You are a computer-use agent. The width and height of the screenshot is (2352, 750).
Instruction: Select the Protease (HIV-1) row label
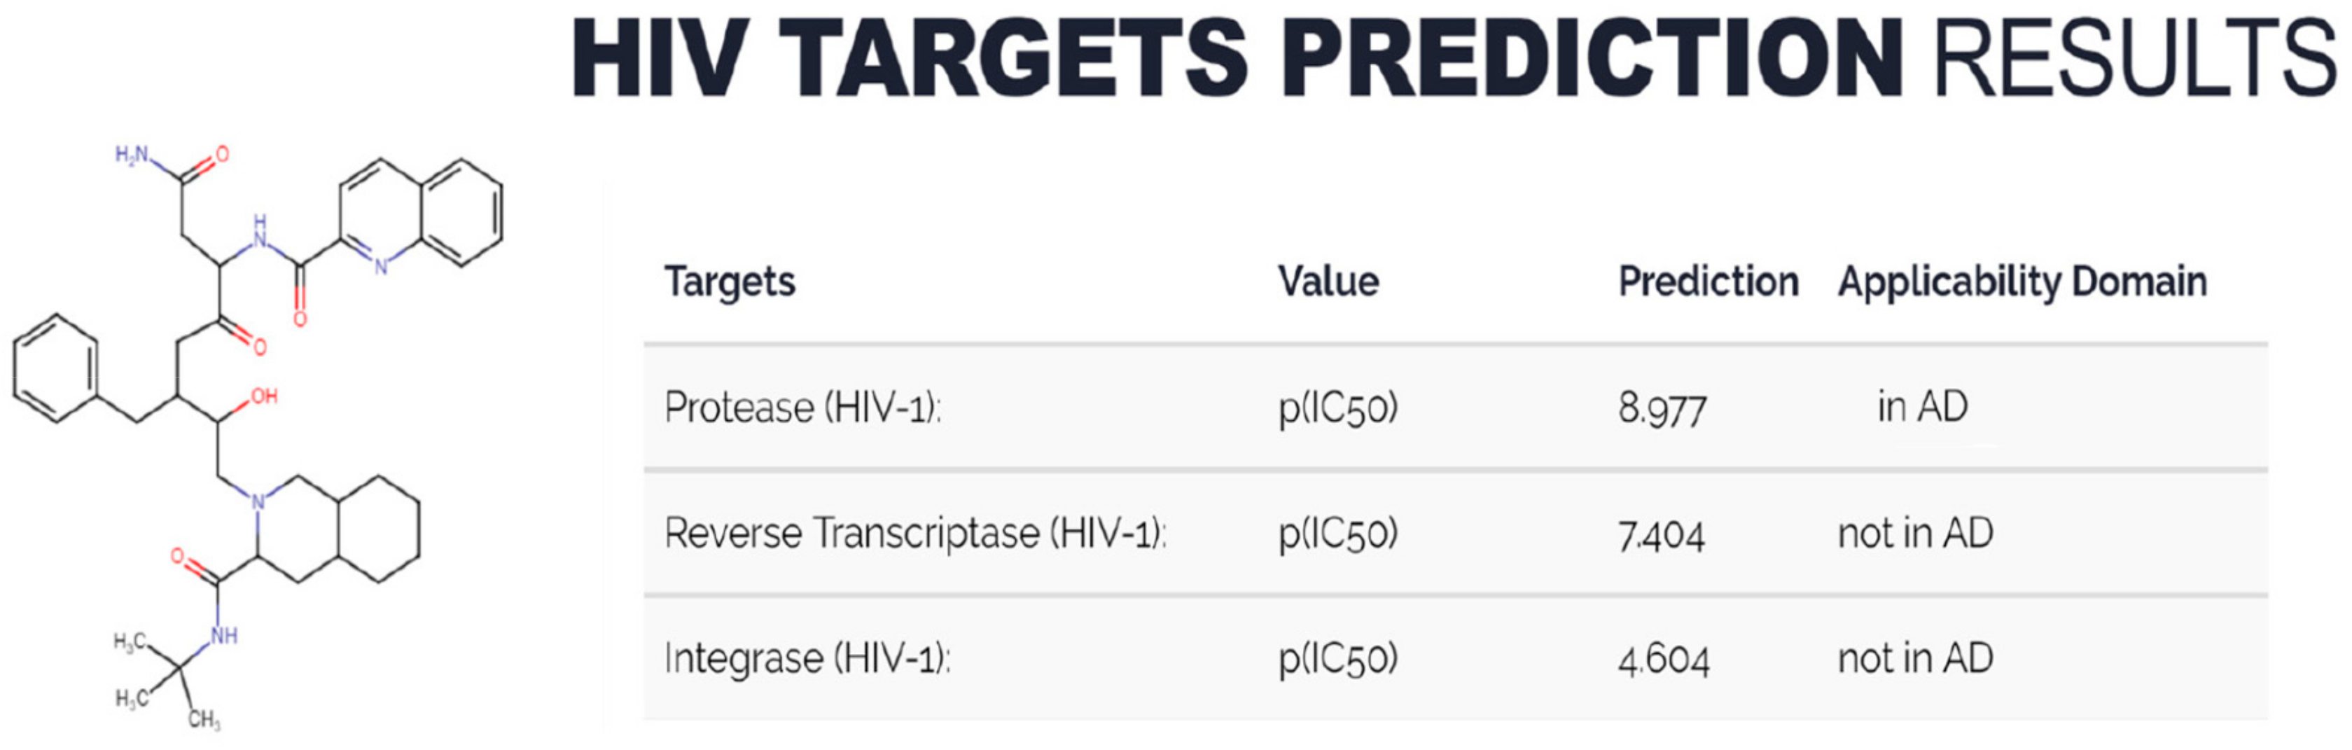(802, 408)
